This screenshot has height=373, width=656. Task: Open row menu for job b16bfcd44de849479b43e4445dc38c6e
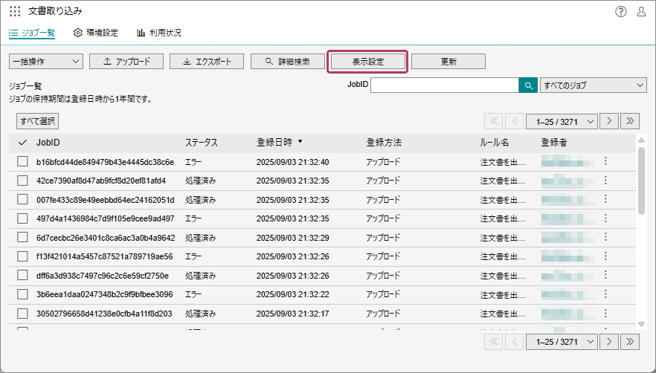coord(605,161)
